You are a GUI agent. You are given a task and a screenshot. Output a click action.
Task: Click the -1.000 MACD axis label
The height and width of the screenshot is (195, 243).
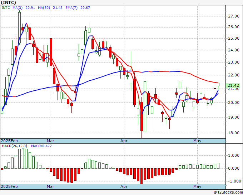tap(234, 181)
